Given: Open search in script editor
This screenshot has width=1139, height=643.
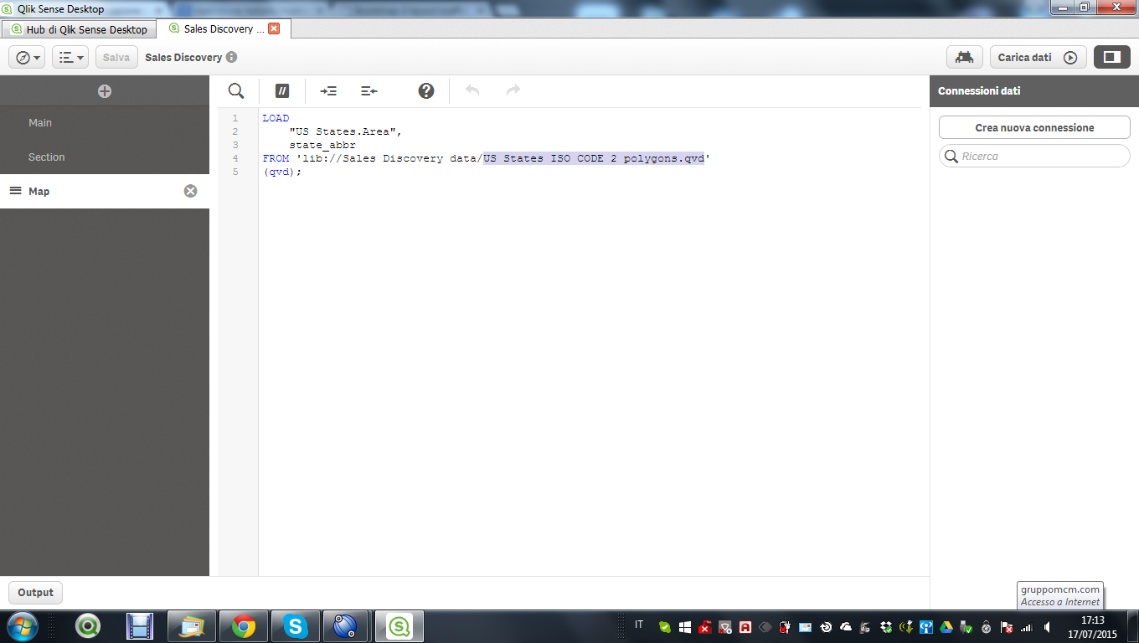Looking at the screenshot, I should click(236, 90).
